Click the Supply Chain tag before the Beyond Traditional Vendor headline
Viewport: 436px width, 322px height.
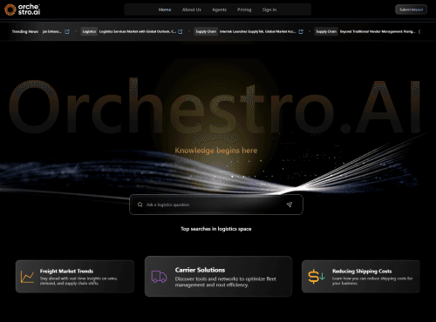pyautogui.click(x=326, y=31)
